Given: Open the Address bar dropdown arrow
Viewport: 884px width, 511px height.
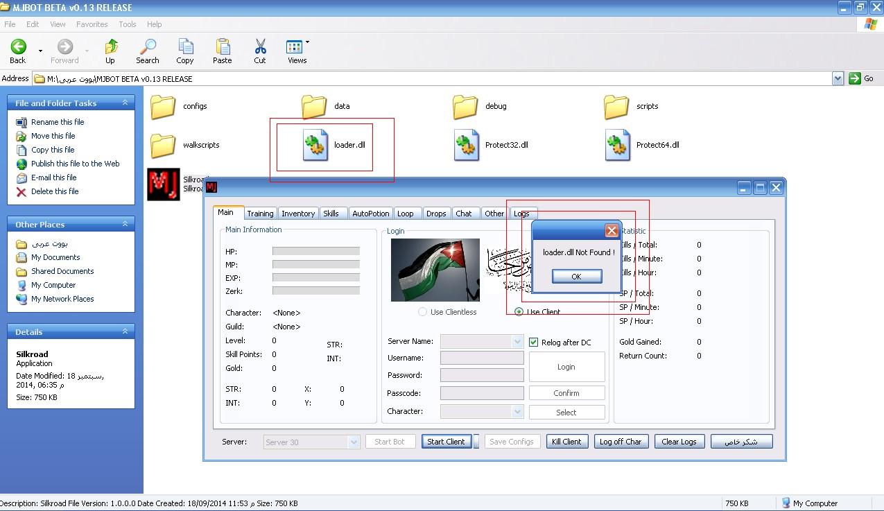Looking at the screenshot, I should click(838, 78).
